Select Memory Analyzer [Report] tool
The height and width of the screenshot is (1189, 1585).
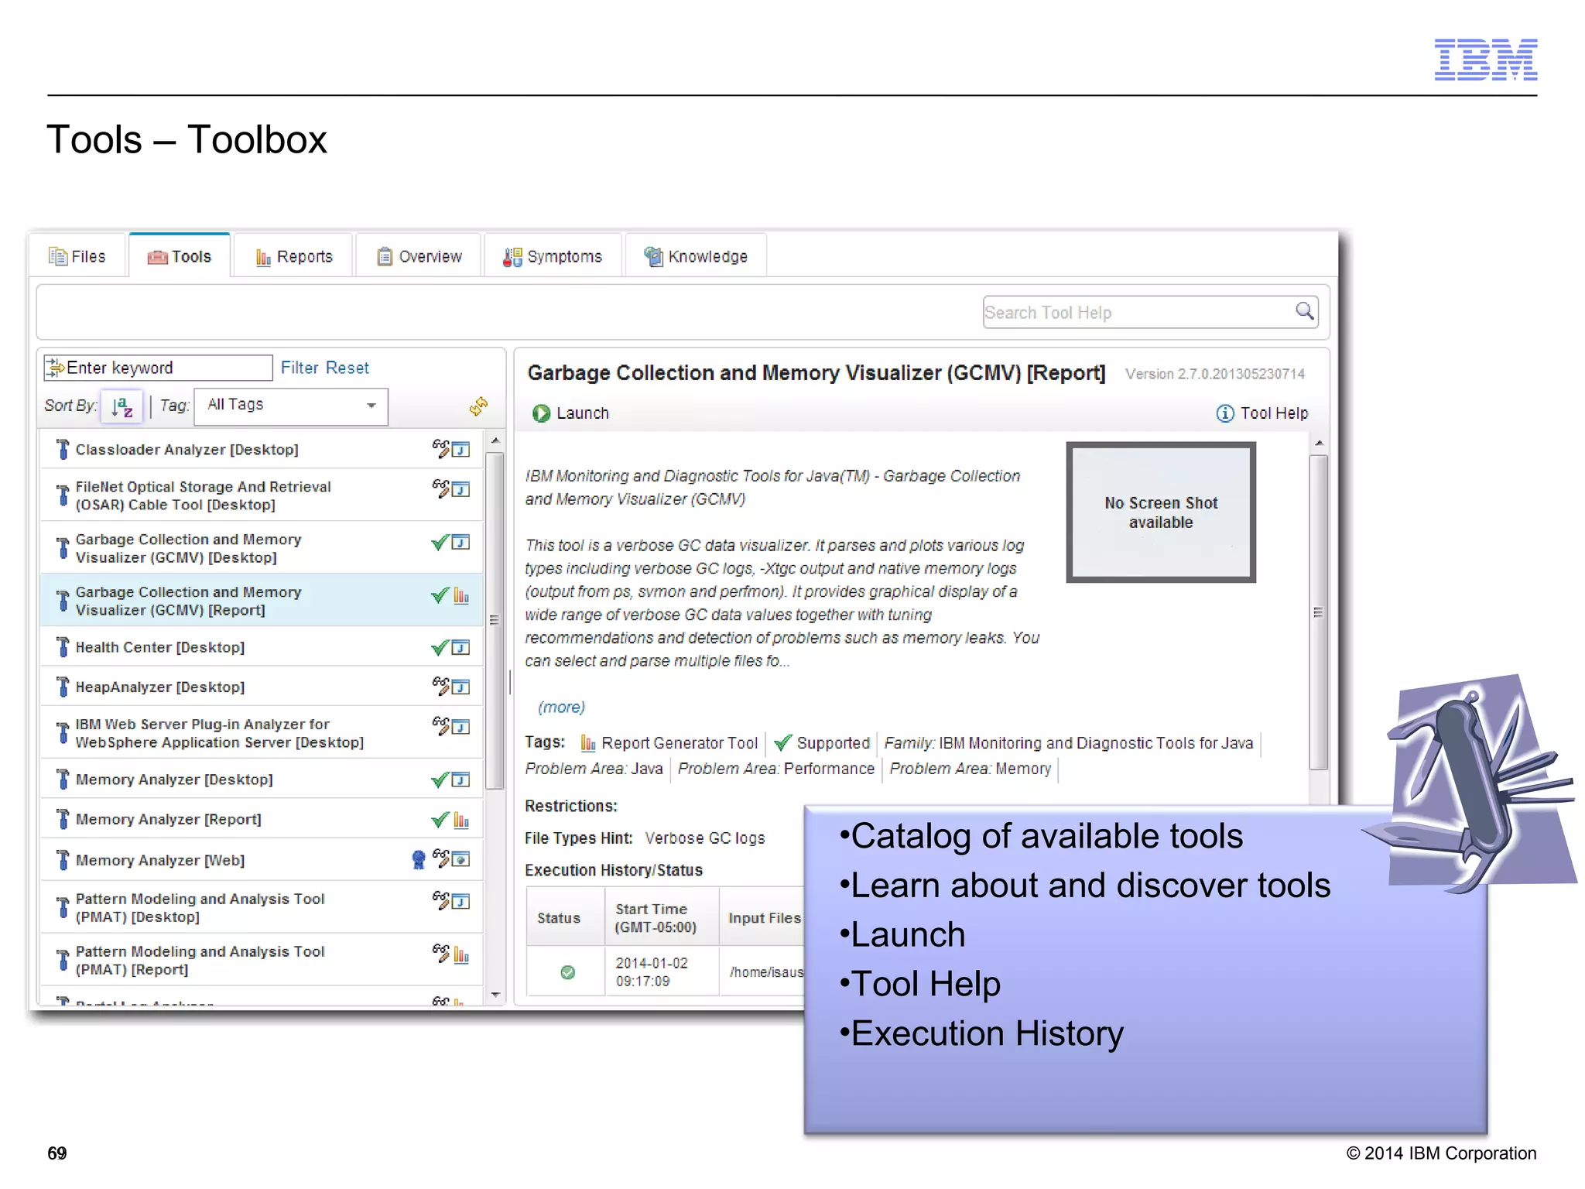262,819
